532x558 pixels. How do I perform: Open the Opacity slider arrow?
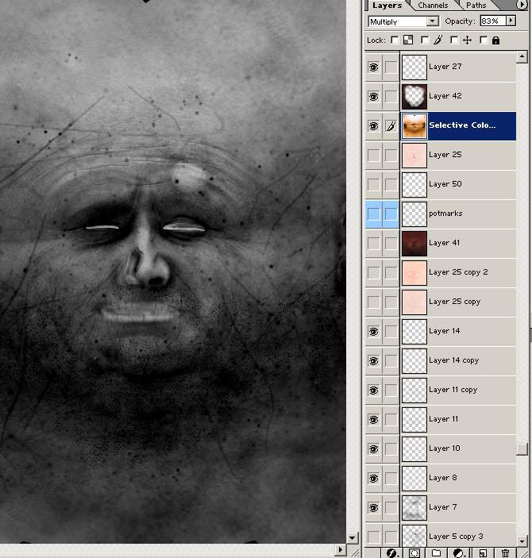511,21
